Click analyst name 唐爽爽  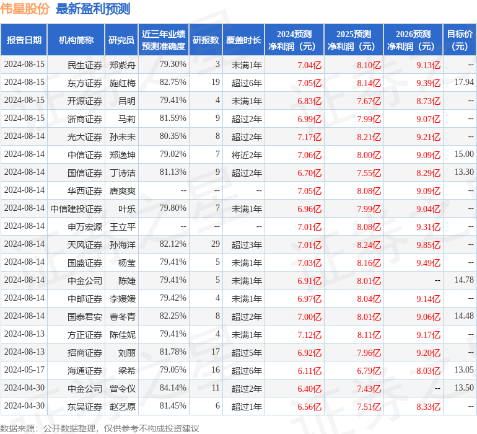123,191
